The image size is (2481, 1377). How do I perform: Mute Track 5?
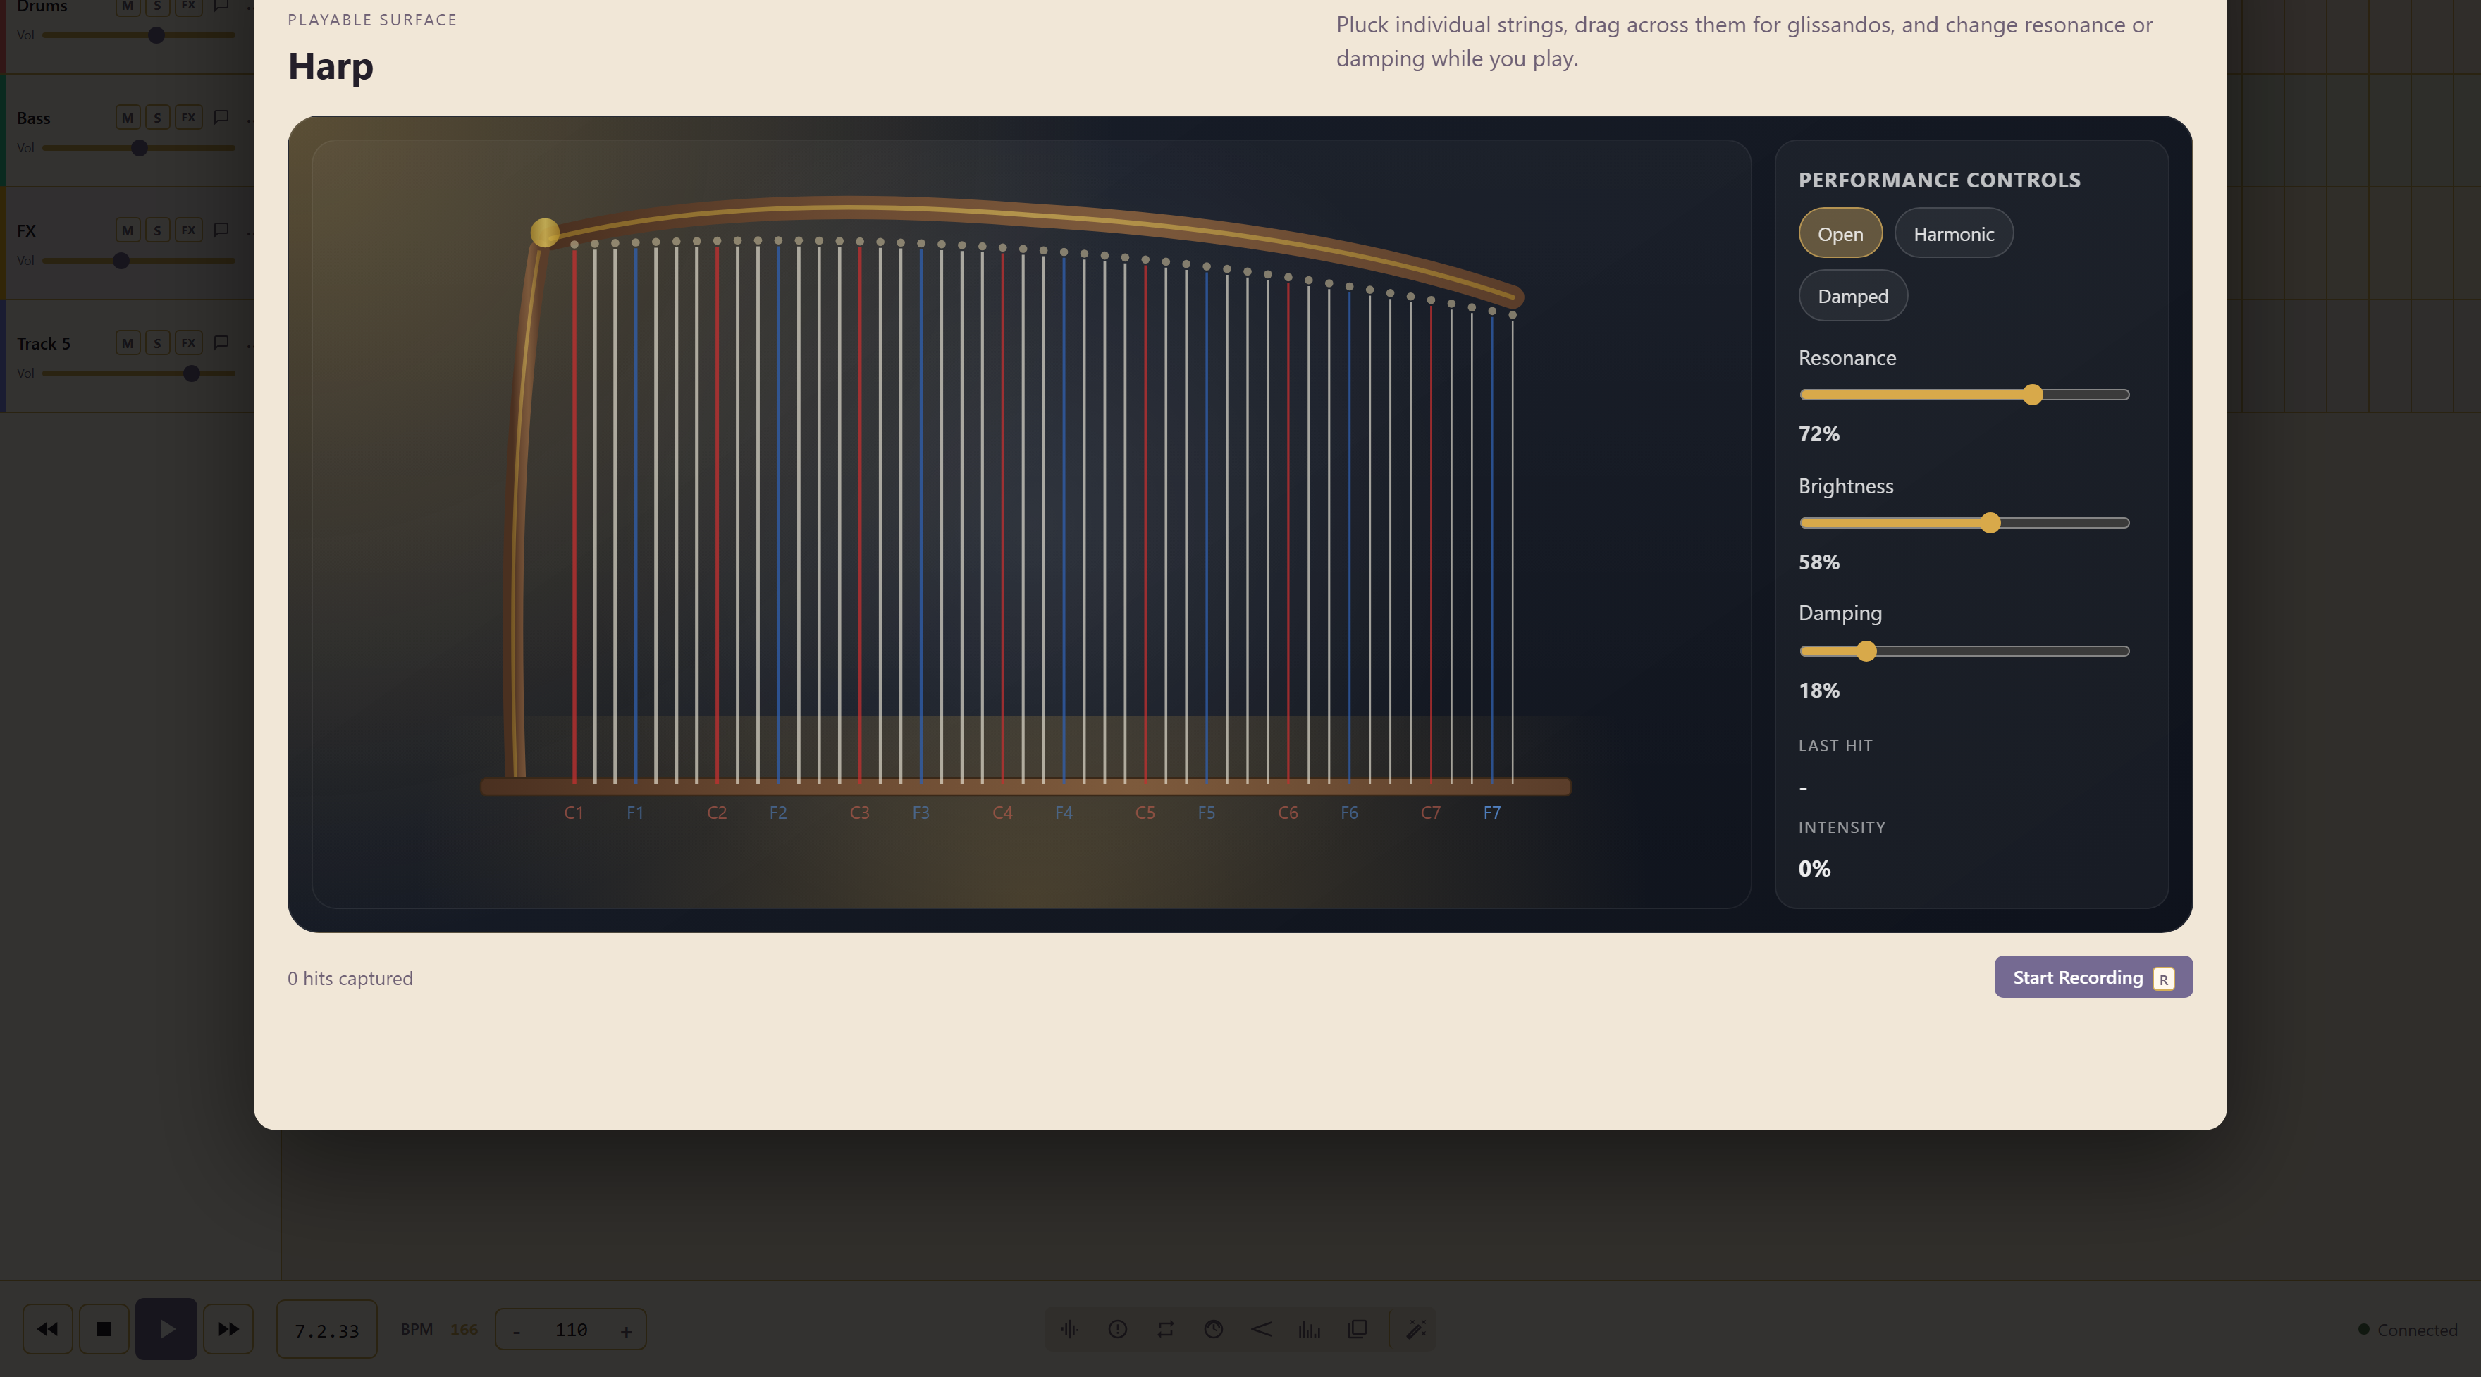click(128, 342)
